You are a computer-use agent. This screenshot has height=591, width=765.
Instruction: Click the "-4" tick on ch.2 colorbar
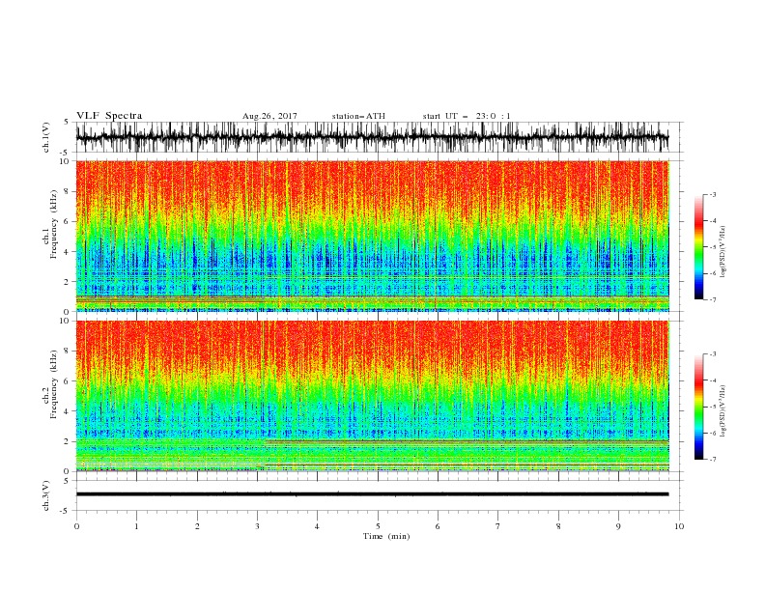tap(713, 380)
